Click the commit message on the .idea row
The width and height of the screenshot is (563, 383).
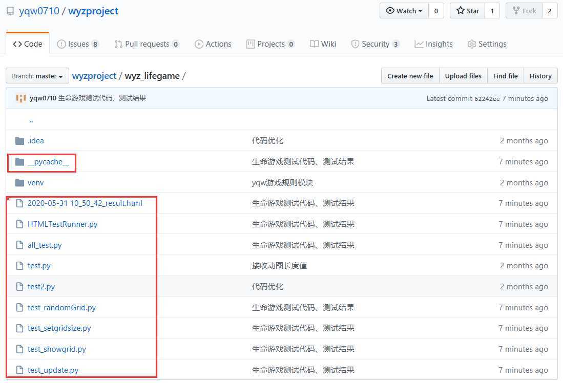click(x=267, y=141)
